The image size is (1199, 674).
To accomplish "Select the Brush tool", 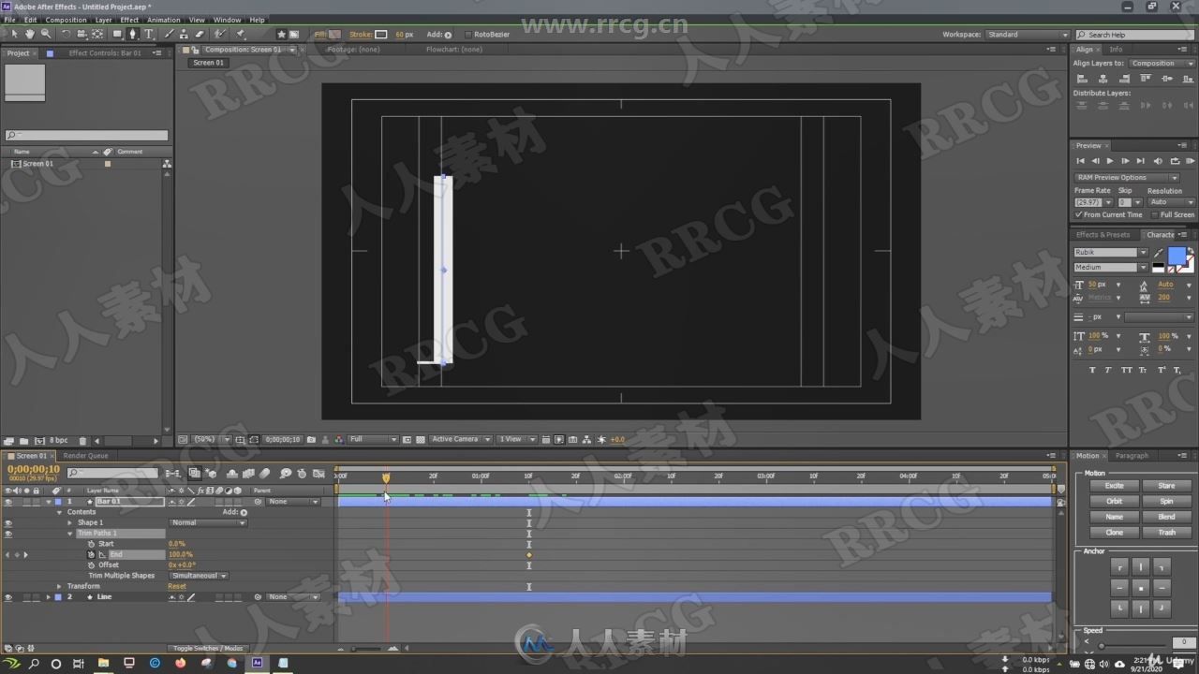I will (169, 34).
